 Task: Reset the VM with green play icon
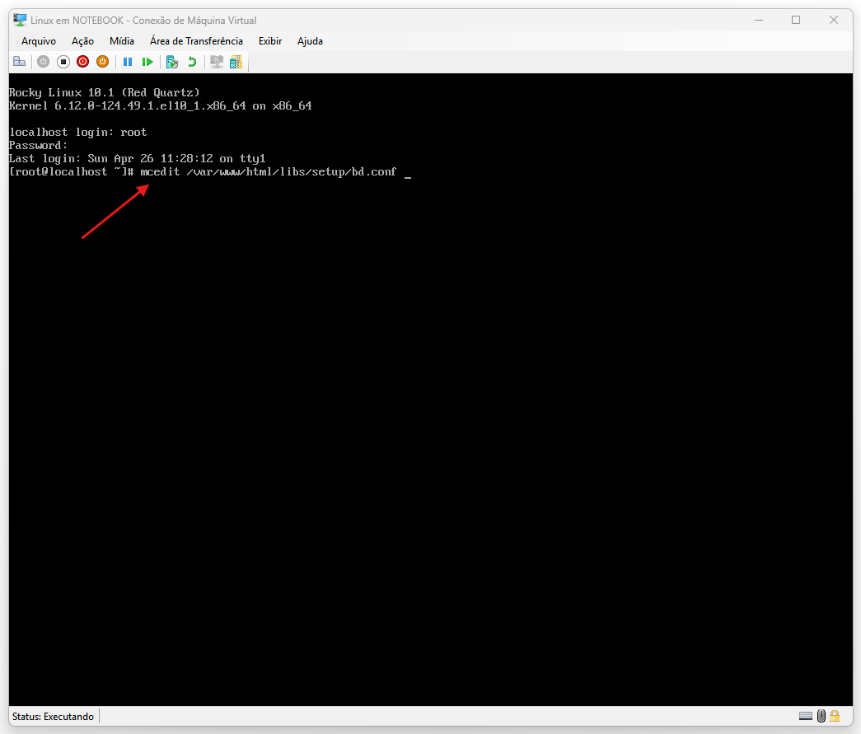click(147, 62)
